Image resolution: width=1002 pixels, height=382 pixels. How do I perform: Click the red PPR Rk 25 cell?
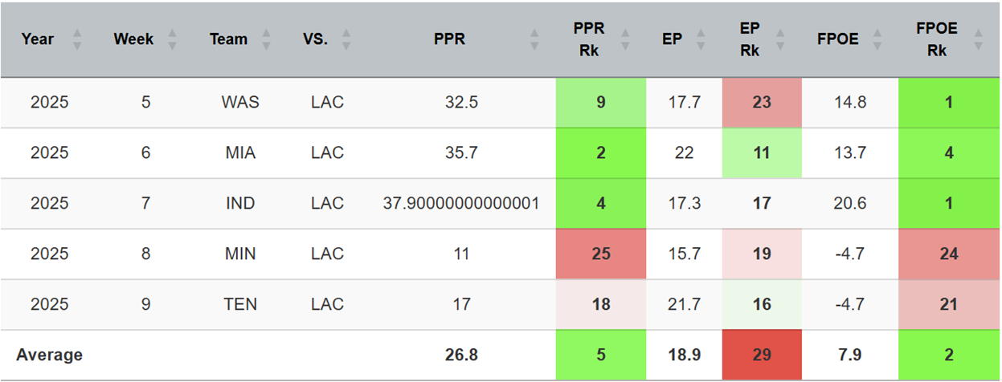(600, 254)
